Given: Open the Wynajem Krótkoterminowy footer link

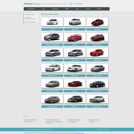Looking at the screenshot, I should click(x=31, y=120).
